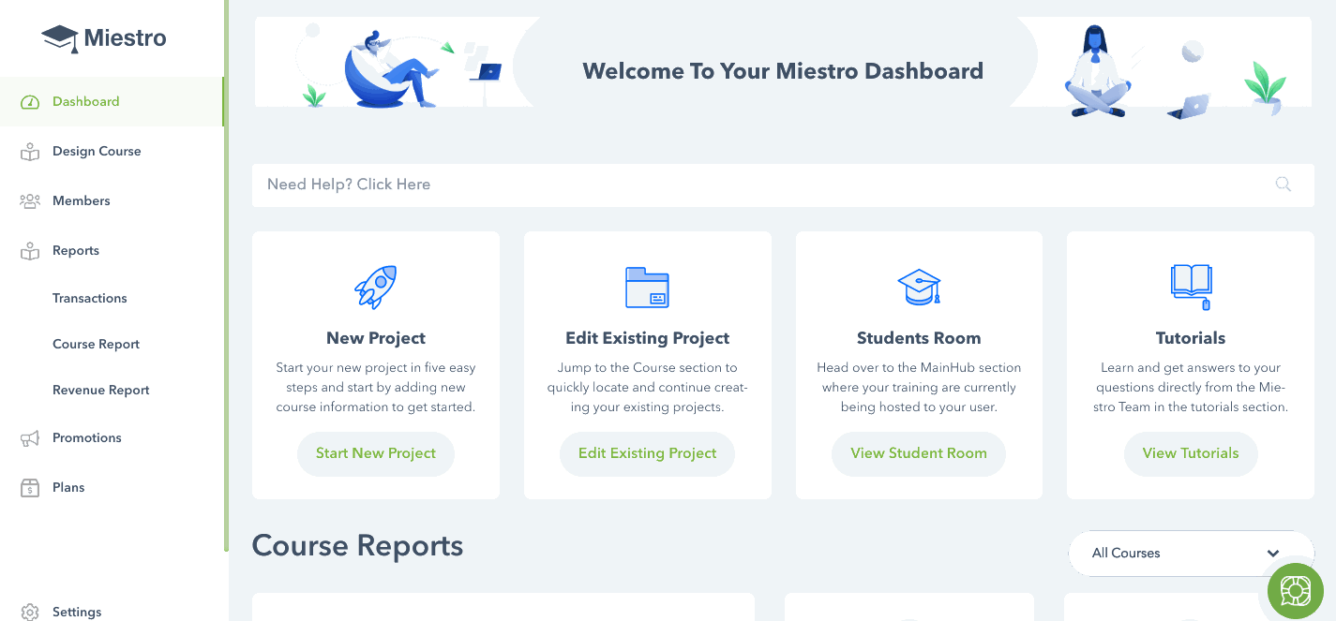
Task: Click the Members people icon
Action: point(30,201)
